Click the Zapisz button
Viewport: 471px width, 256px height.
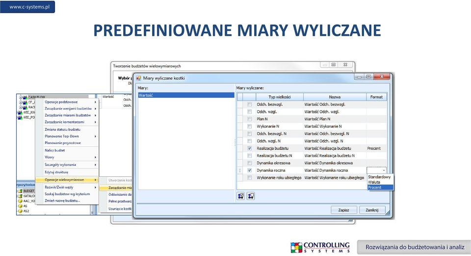point(344,210)
